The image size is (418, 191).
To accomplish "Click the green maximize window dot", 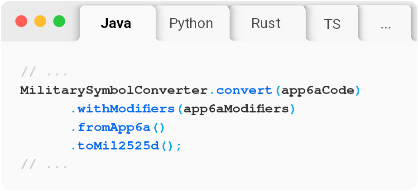I will 59,21.
